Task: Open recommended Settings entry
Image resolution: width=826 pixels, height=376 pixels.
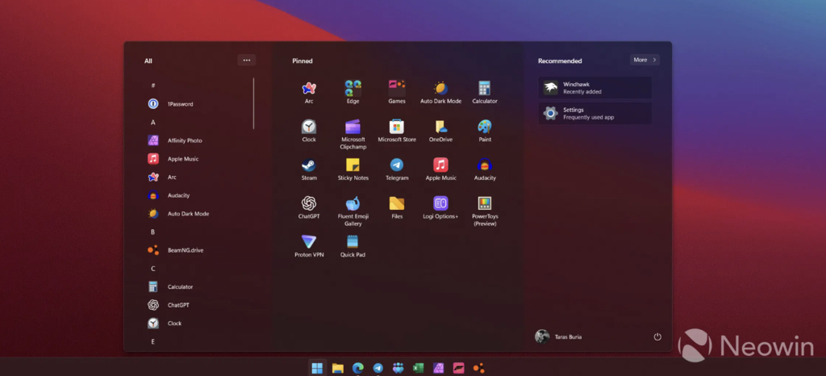Action: (595, 113)
